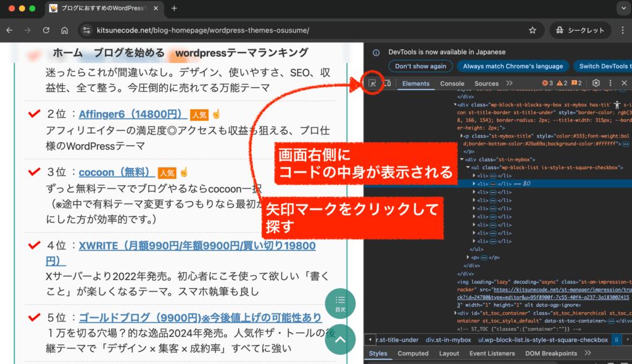Open a new browser tab
The image size is (632, 364).
point(174,8)
